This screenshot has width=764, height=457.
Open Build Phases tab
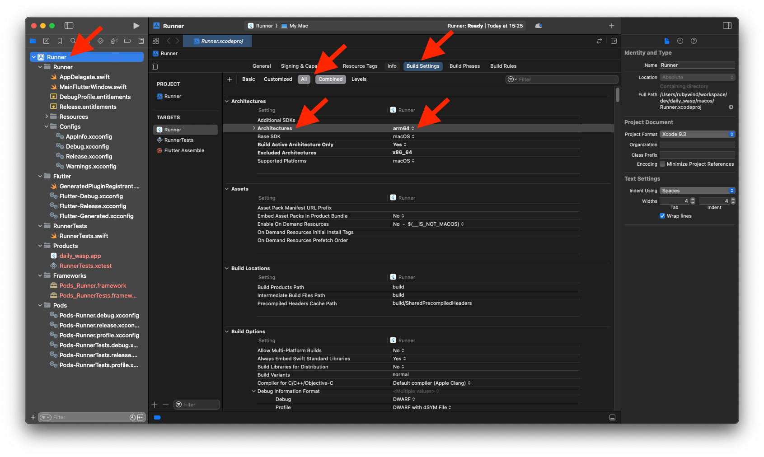[464, 66]
